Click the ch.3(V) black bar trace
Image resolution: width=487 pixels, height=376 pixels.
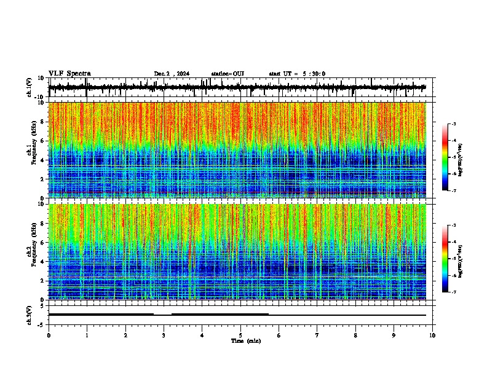pyautogui.click(x=237, y=315)
